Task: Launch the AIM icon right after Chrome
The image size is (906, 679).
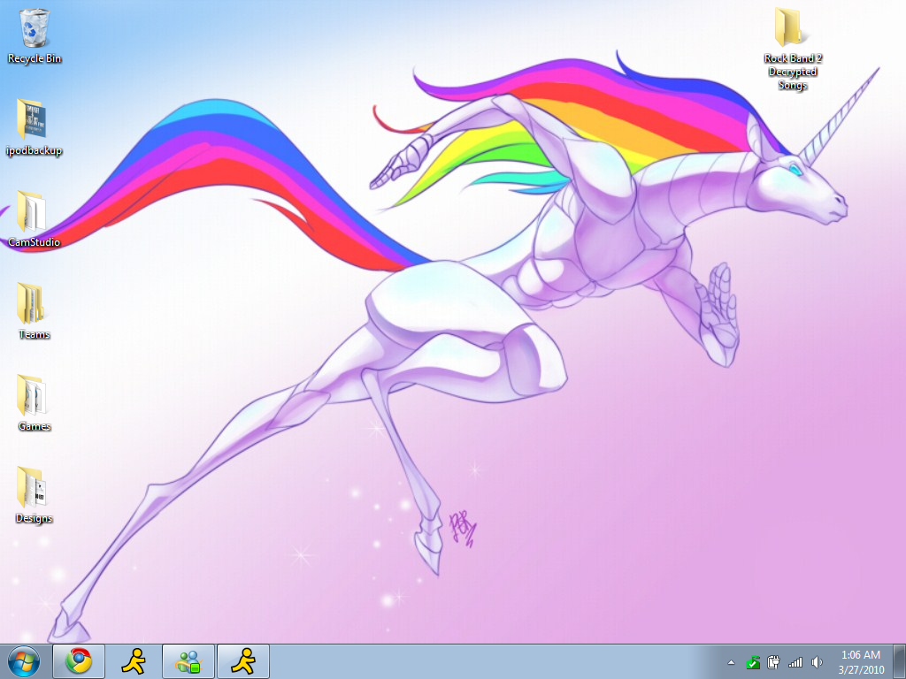Action: pyautogui.click(x=134, y=661)
